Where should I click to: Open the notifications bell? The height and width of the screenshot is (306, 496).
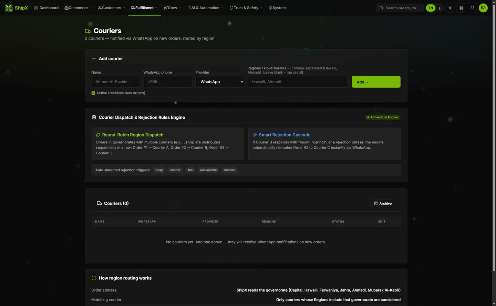[x=472, y=8]
